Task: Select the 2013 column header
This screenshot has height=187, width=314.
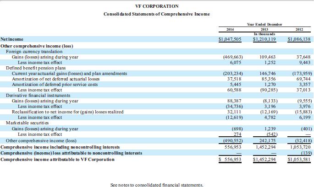Action: point(264,29)
